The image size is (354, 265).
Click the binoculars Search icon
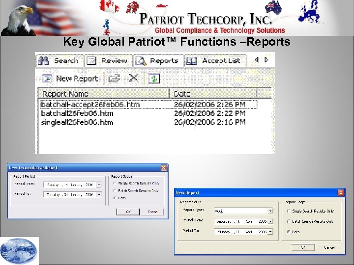[43, 61]
